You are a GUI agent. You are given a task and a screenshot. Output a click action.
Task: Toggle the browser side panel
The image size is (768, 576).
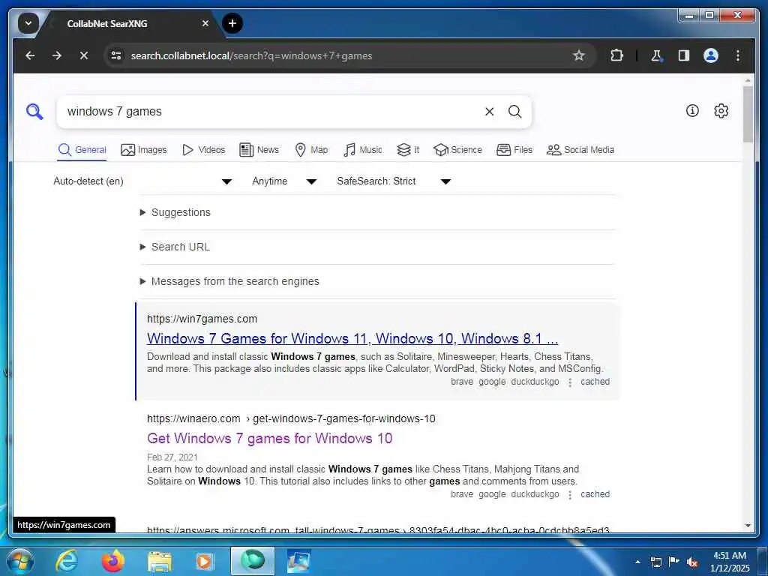[x=684, y=55]
